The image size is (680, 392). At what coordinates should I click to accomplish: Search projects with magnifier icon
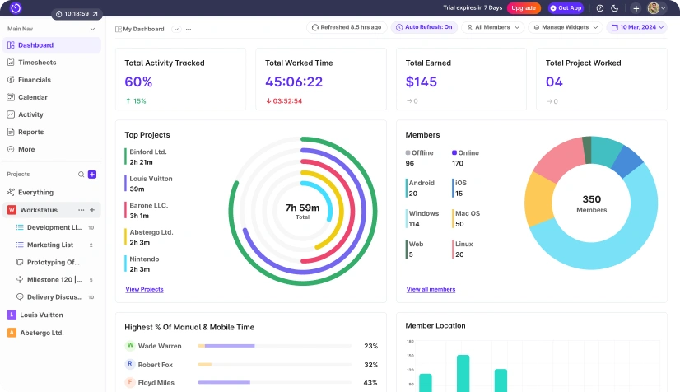pos(81,175)
